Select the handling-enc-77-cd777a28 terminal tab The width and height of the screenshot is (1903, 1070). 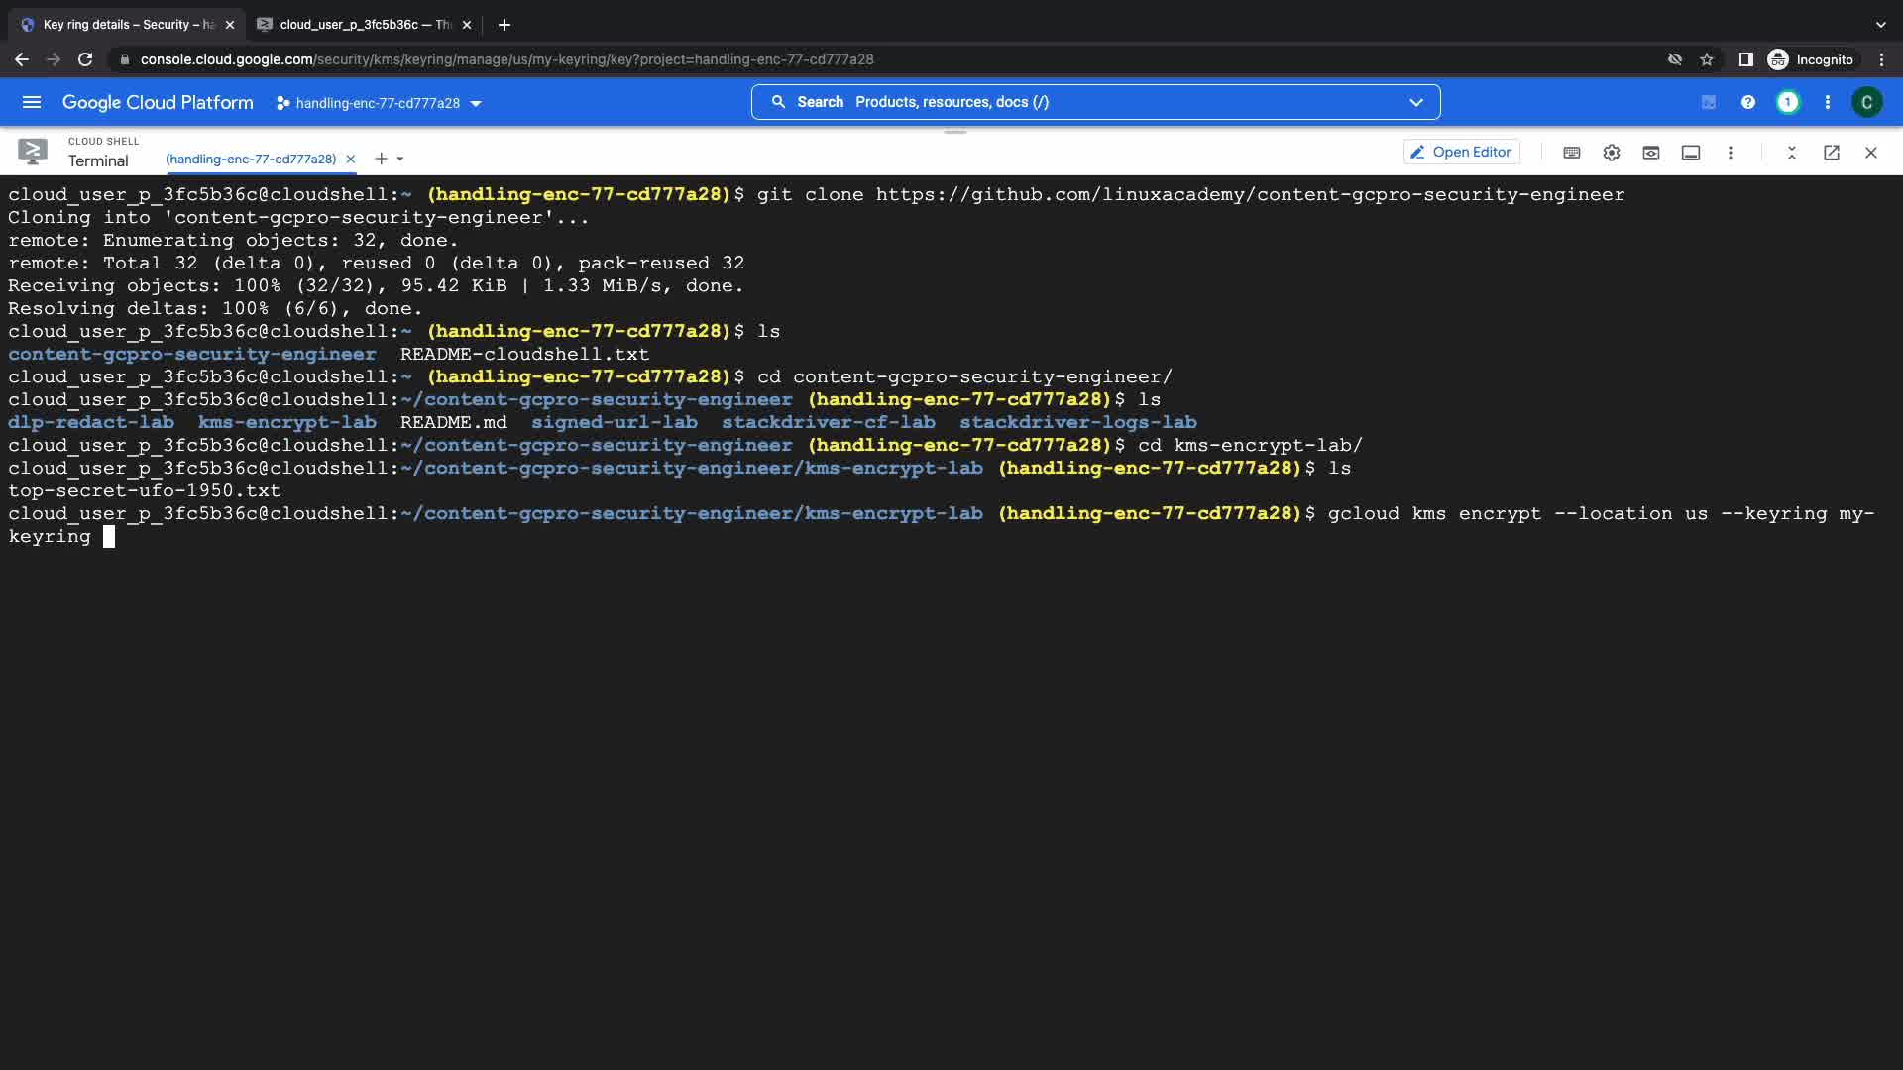click(251, 159)
